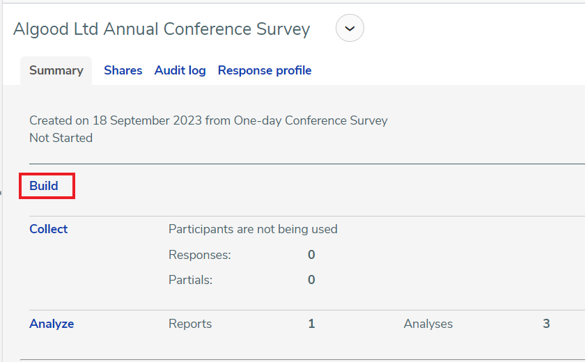Click the Reports label
The image size is (585, 362).
190,324
